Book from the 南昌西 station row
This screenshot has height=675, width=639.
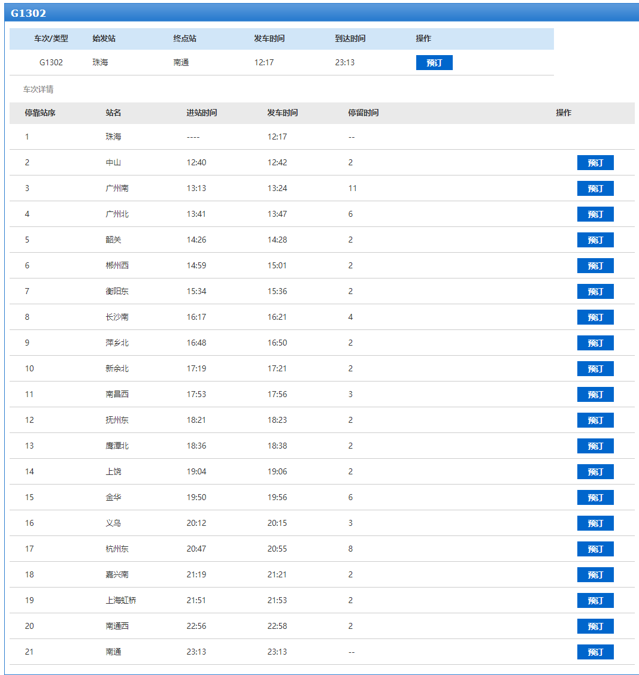(595, 395)
